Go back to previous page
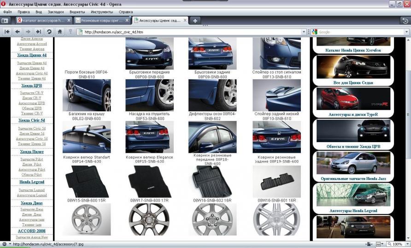 tap(18, 32)
